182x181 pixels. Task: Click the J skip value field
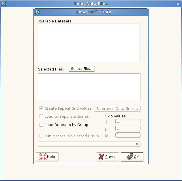[x=128, y=128]
